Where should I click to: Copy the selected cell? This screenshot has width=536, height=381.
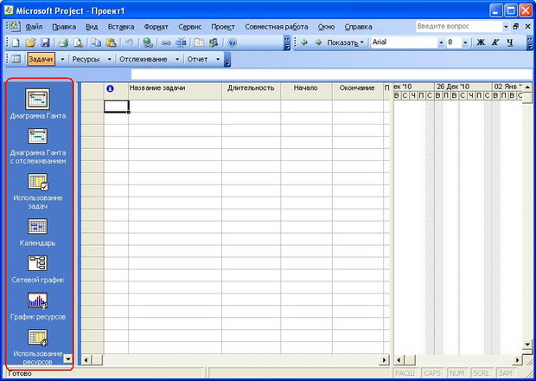(97, 42)
